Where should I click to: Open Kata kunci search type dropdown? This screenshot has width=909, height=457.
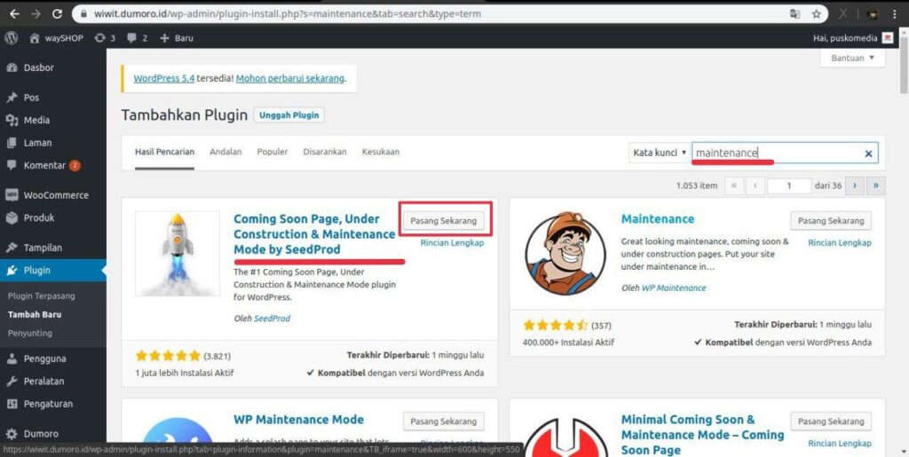(660, 153)
